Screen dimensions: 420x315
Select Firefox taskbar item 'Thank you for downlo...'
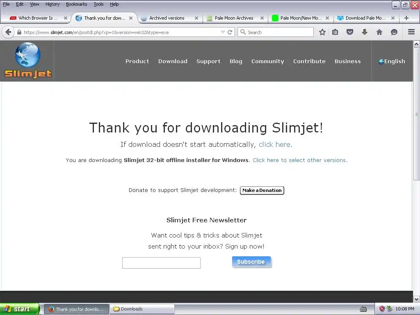[76, 309]
